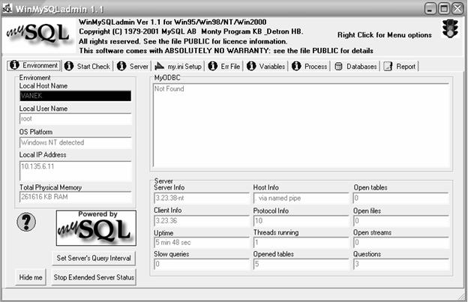This screenshot has height=302, width=468.
Task: Click the Client Info field 3.23.36
Action: coord(202,221)
